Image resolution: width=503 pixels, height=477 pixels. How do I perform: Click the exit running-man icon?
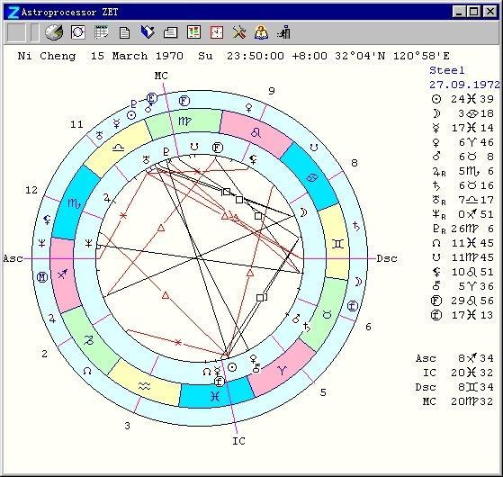[284, 32]
